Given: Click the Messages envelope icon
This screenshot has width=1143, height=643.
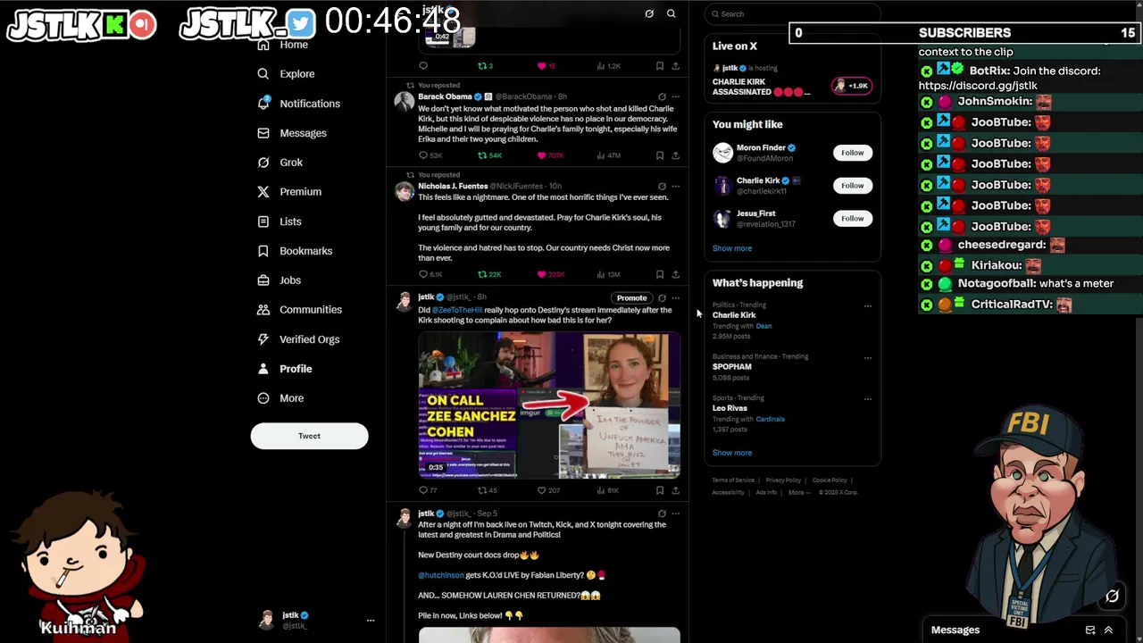Looking at the screenshot, I should pyautogui.click(x=263, y=133).
